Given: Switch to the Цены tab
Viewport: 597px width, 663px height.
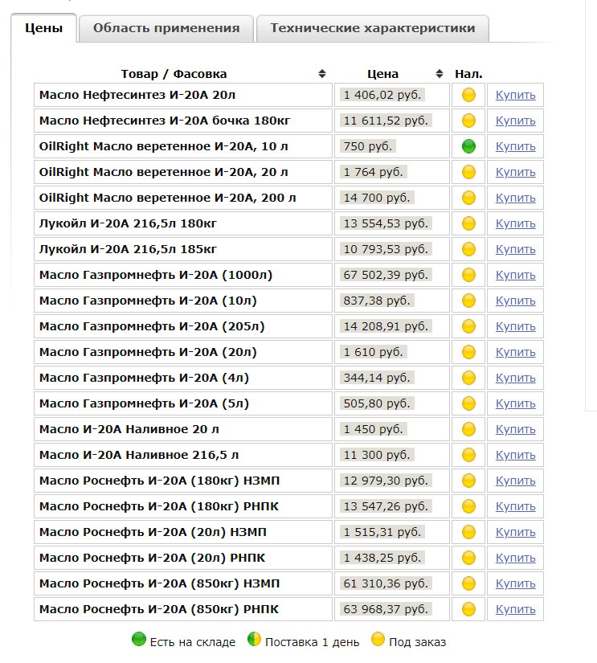Looking at the screenshot, I should point(43,28).
